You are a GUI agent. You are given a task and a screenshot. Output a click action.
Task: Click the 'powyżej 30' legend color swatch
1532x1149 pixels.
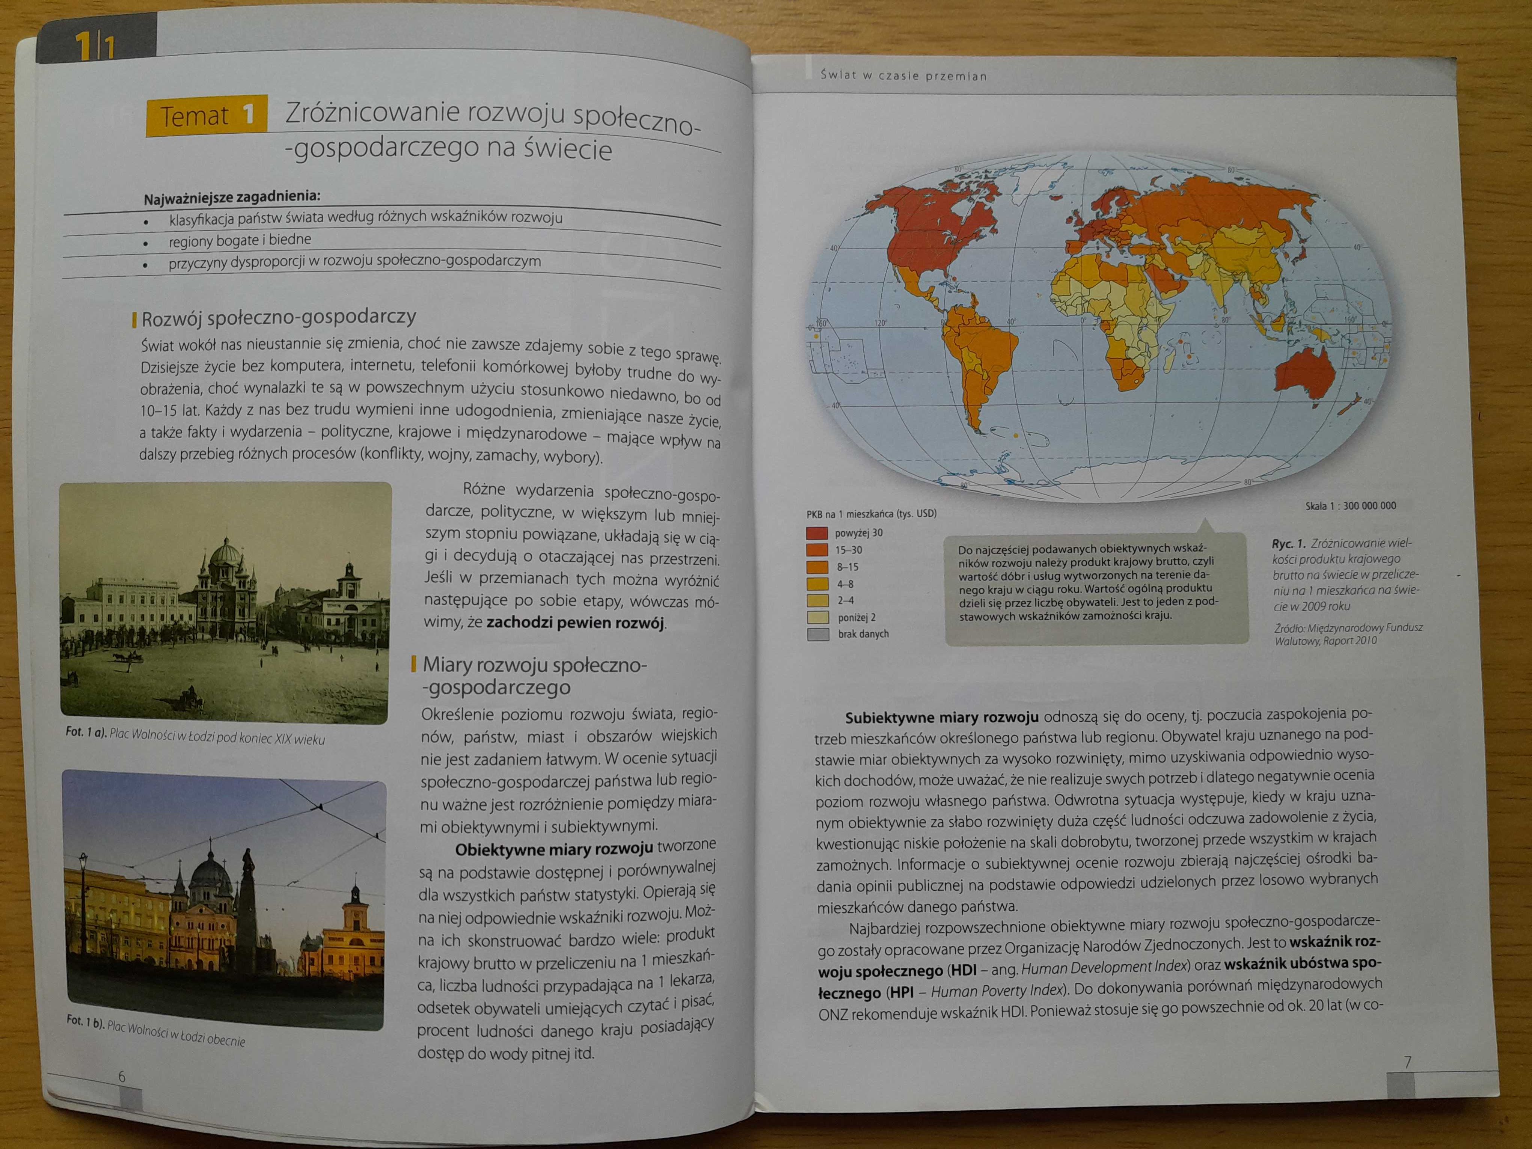817,533
